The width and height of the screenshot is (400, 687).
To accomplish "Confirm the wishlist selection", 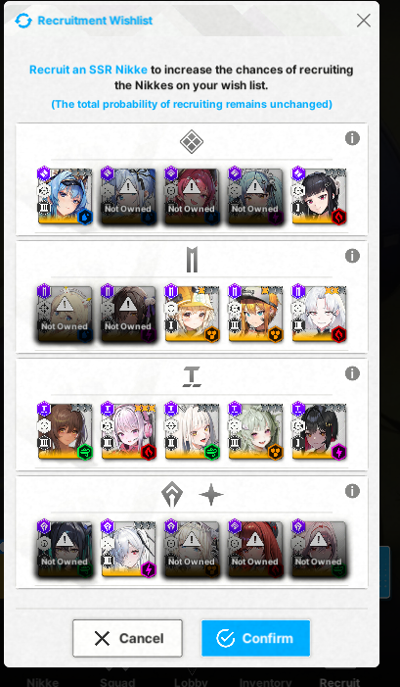I will [255, 638].
